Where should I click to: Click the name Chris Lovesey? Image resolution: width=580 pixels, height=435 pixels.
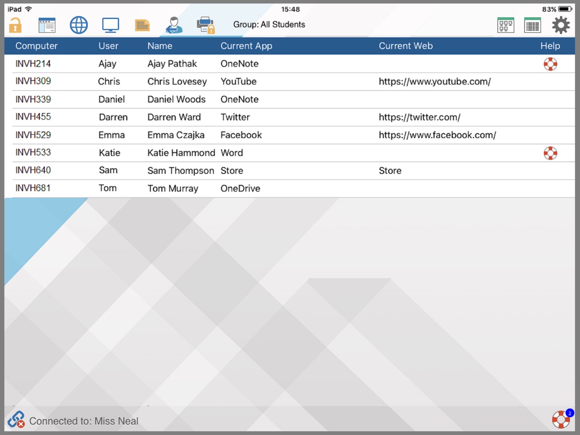[x=177, y=81]
